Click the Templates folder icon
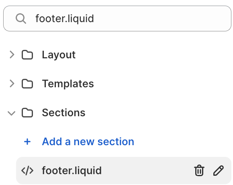Viewport: 233px width, 185px height. coord(27,84)
